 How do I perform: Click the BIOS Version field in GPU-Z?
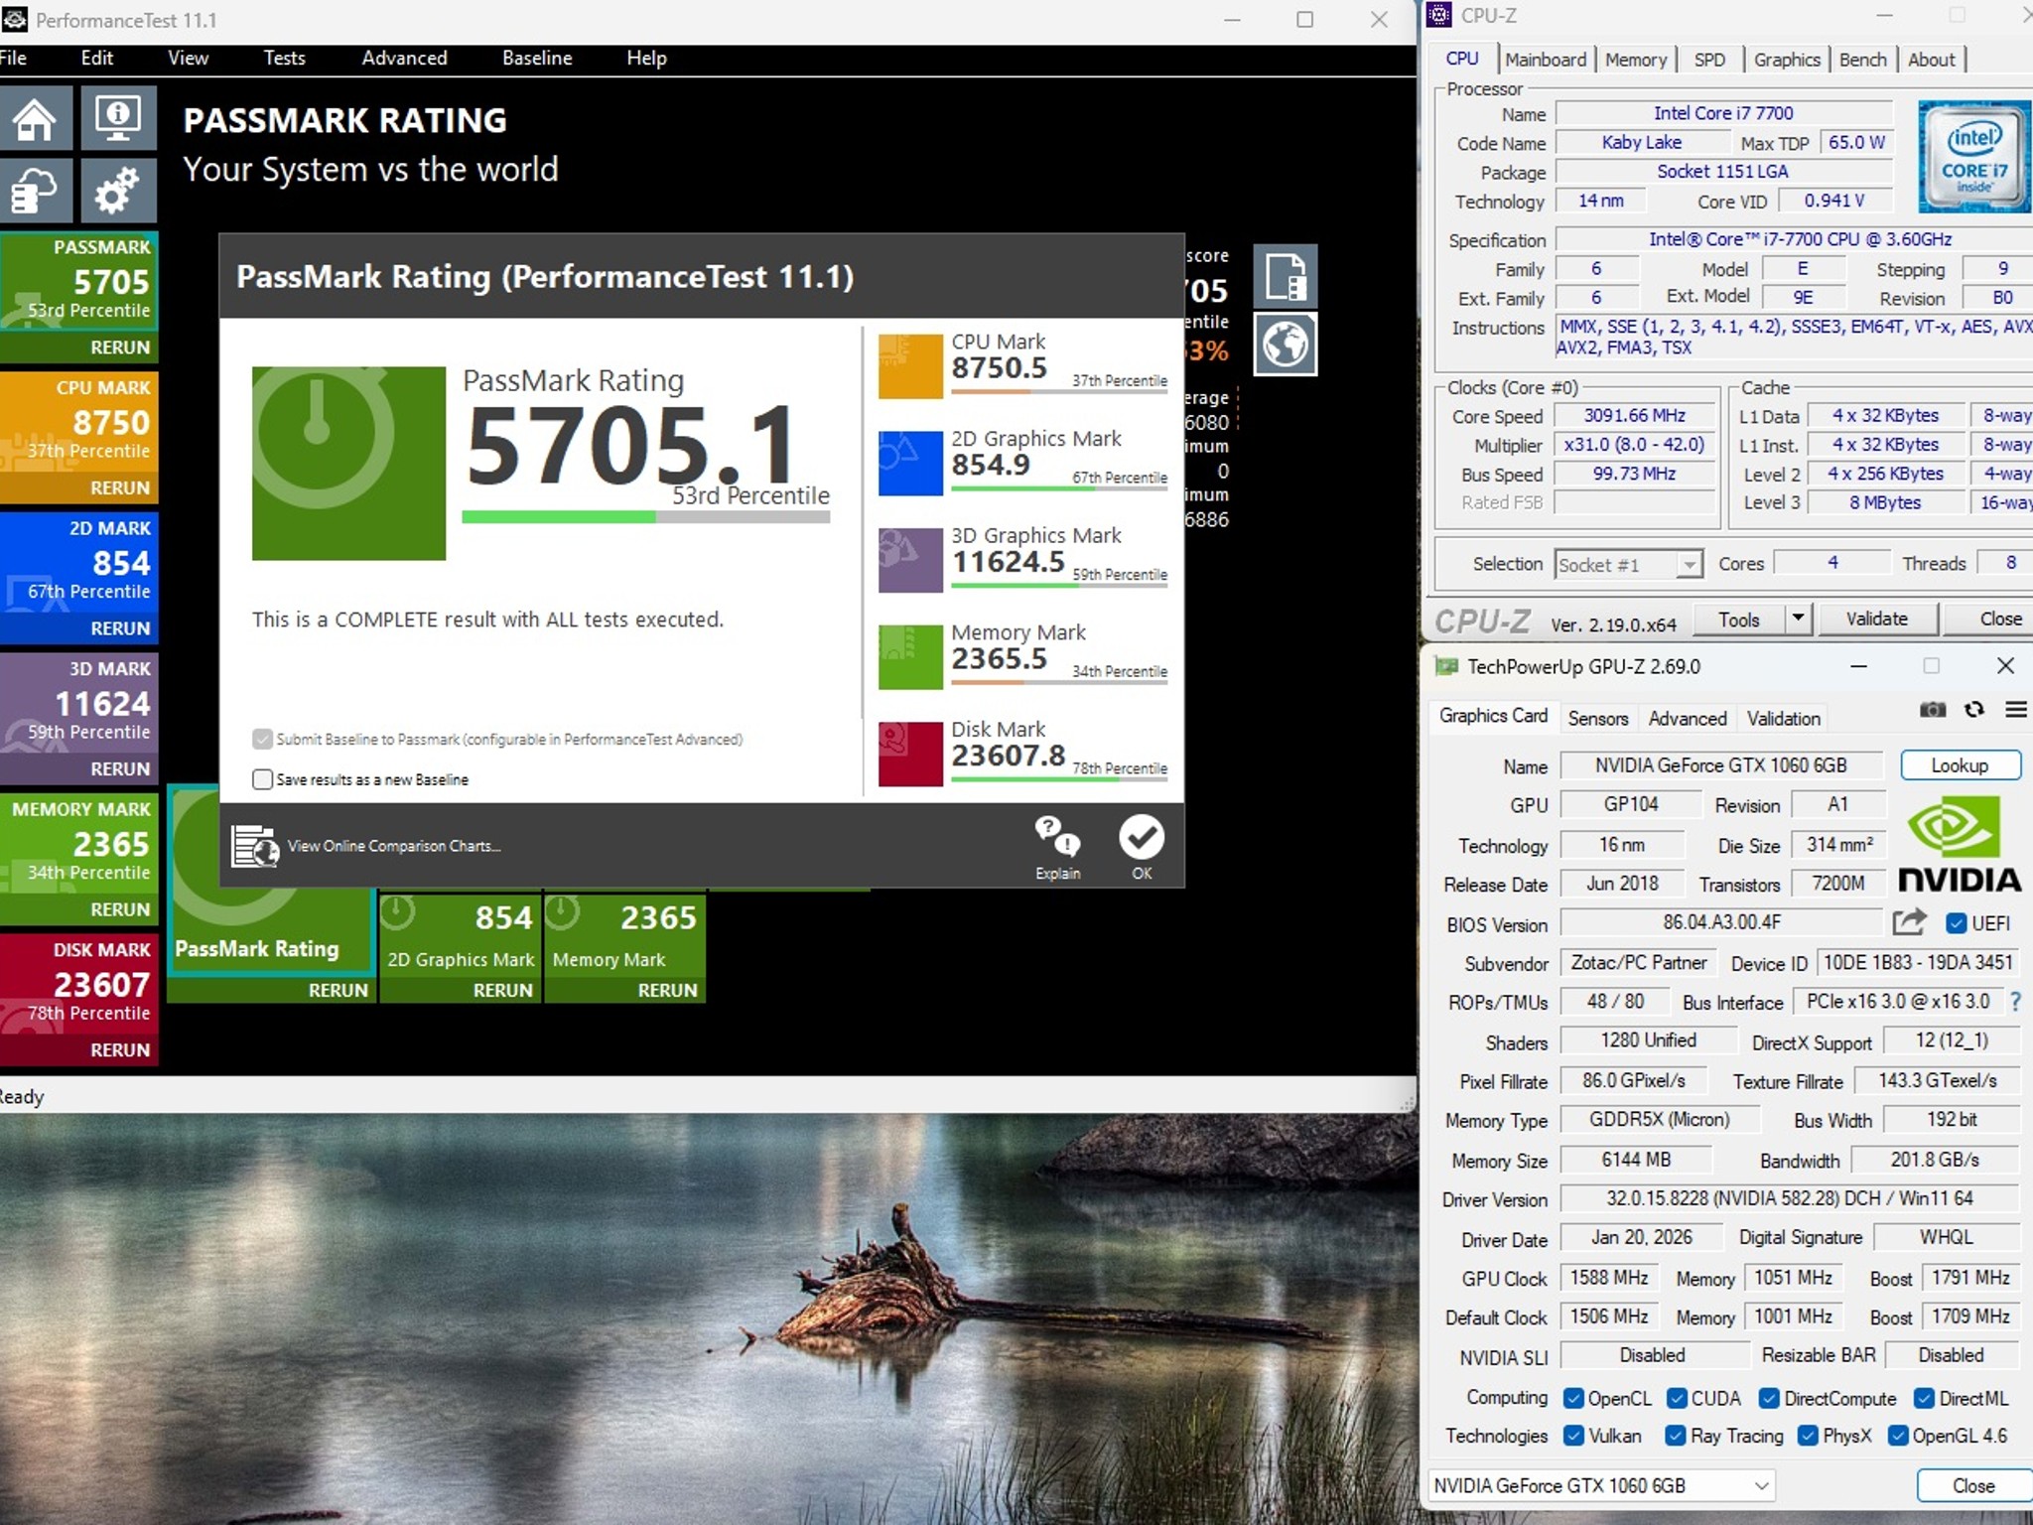[x=1721, y=922]
